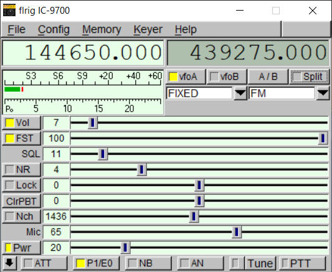Image resolution: width=332 pixels, height=272 pixels.
Task: Expand the FIXED bandwidth dropdown arrow
Action: (x=240, y=94)
